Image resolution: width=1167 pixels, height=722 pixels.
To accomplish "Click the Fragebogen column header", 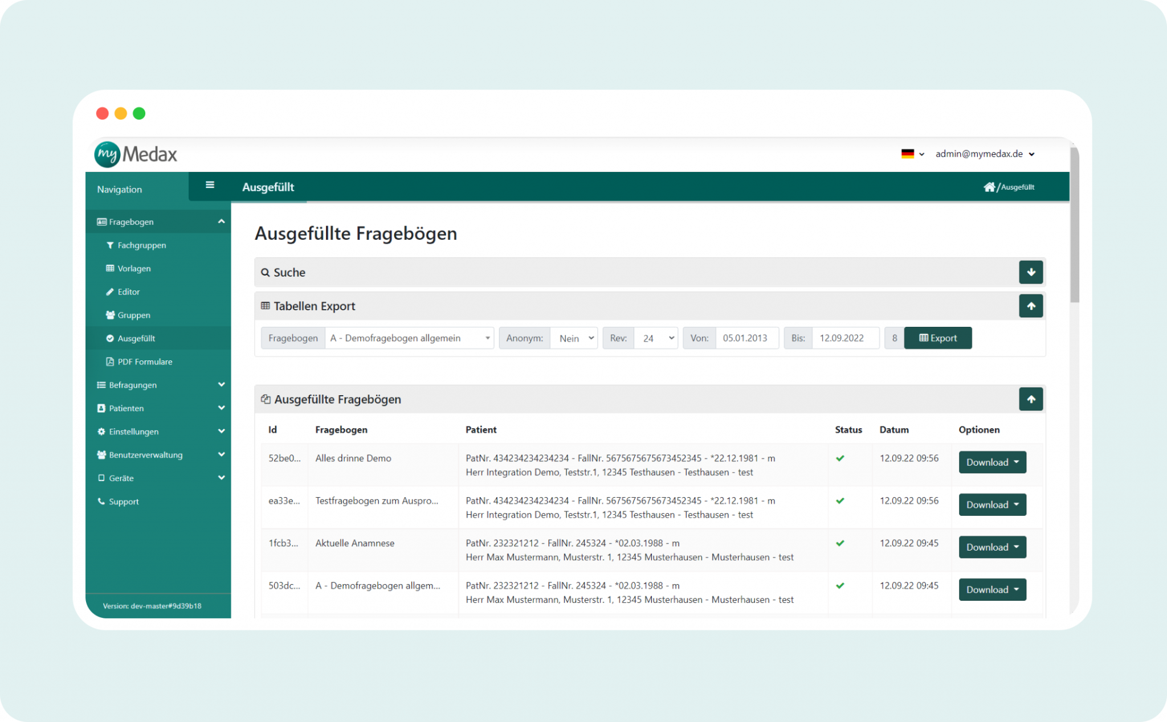I will coord(341,430).
